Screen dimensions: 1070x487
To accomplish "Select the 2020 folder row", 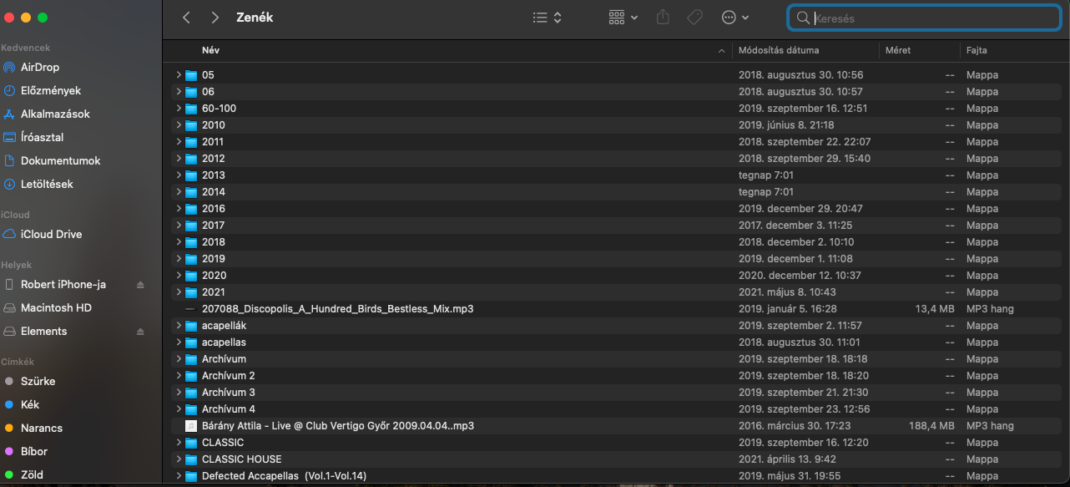I will (x=616, y=276).
